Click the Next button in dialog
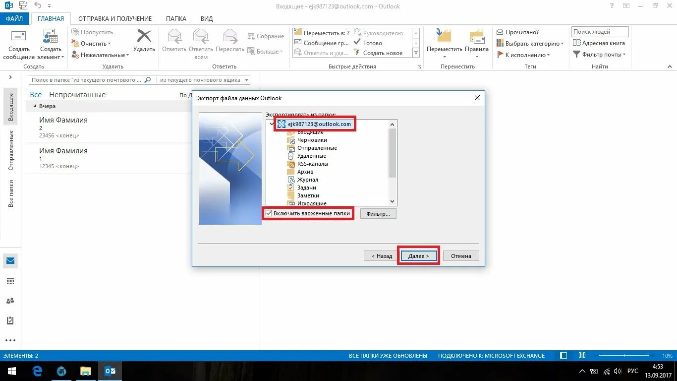 click(418, 256)
